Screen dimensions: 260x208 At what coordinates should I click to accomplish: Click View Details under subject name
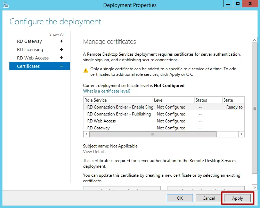[94, 152]
